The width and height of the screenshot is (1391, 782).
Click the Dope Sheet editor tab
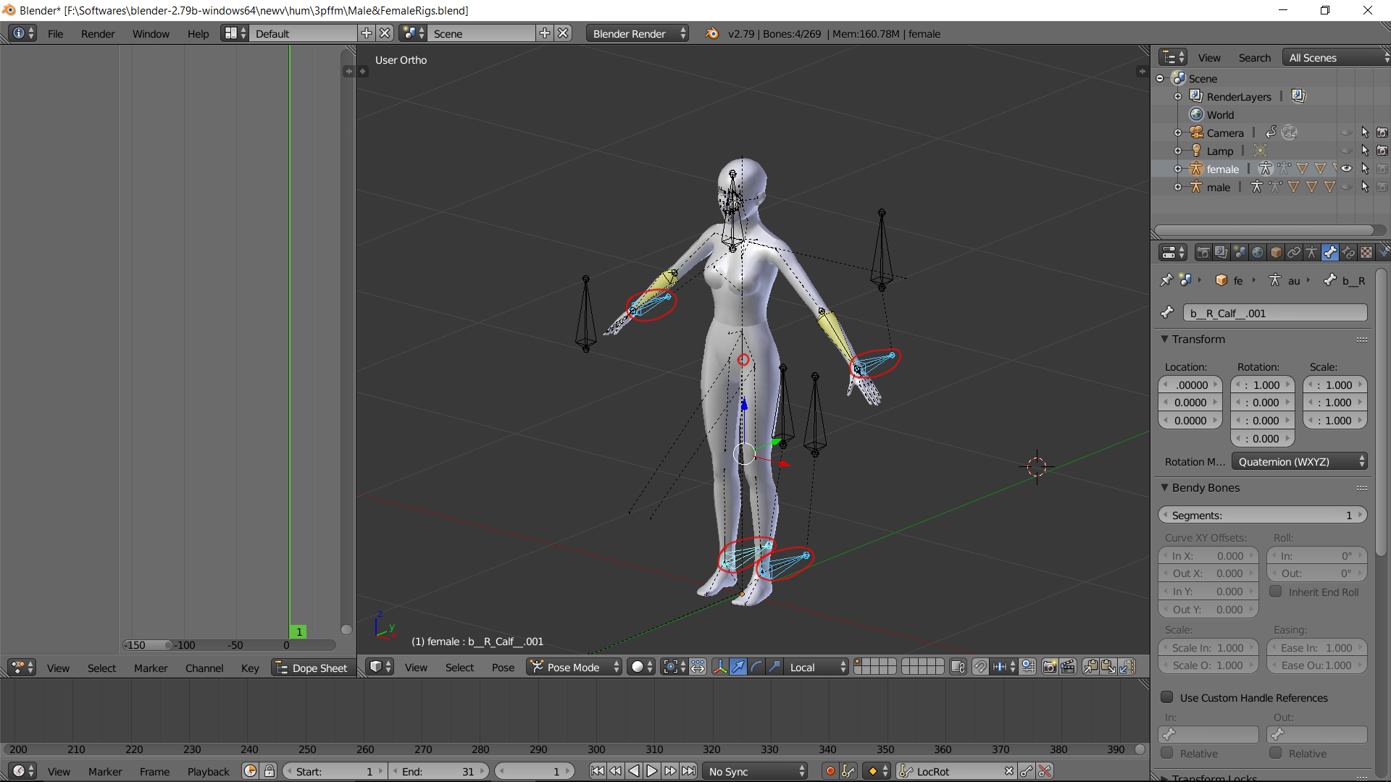(311, 668)
